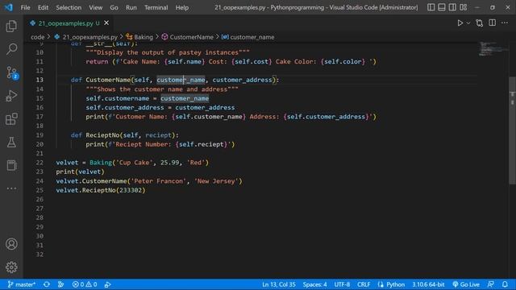The width and height of the screenshot is (516, 290).
Task: Click highlighted customer_name on line 15
Action: click(185, 98)
